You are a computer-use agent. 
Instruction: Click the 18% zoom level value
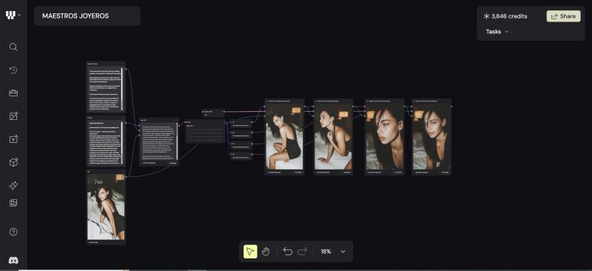coord(326,252)
